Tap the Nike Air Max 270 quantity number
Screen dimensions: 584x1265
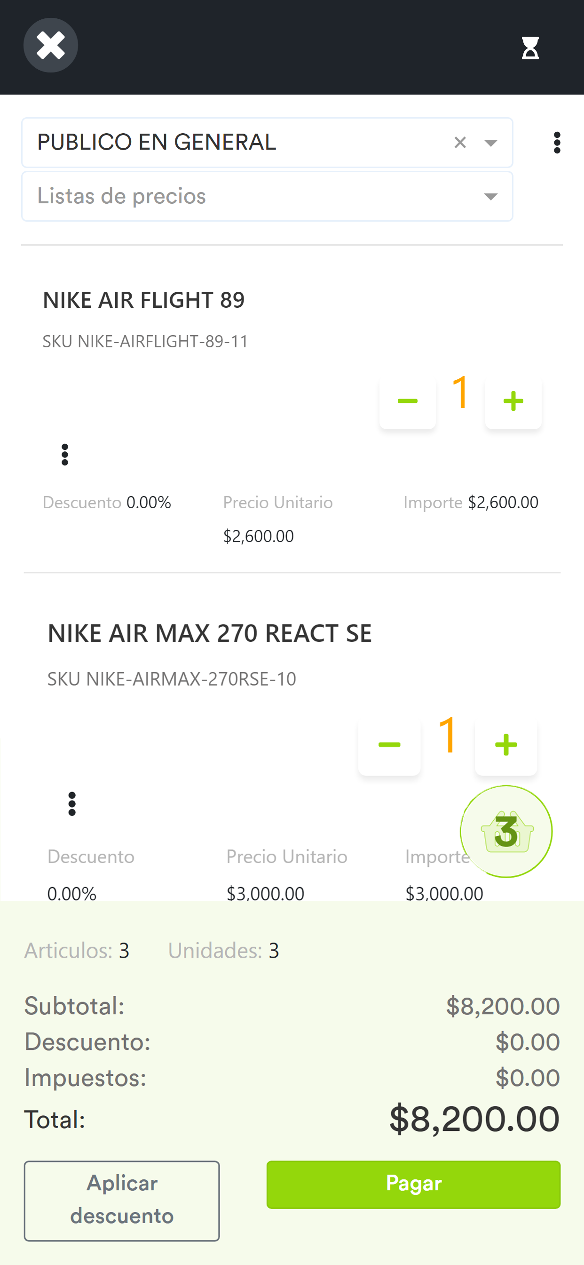(x=448, y=735)
